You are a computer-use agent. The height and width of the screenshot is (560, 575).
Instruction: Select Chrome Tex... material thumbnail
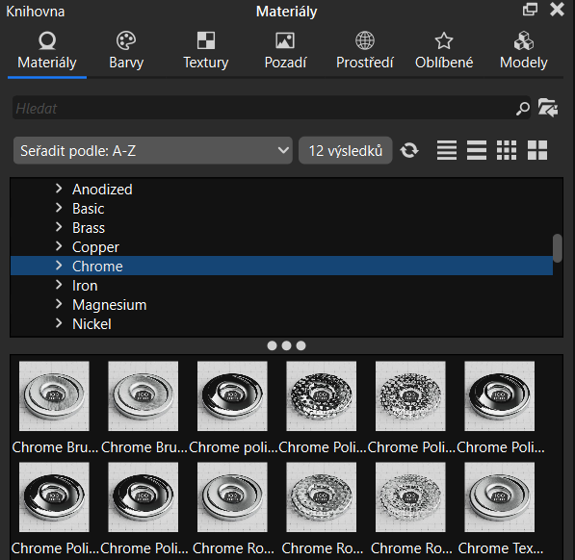pos(500,497)
